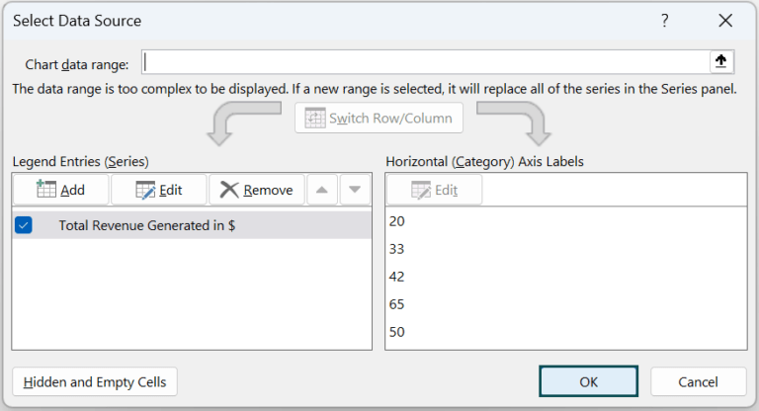Open Hidden and Empty Cells settings
Image resolution: width=759 pixels, height=411 pixels.
[95, 381]
